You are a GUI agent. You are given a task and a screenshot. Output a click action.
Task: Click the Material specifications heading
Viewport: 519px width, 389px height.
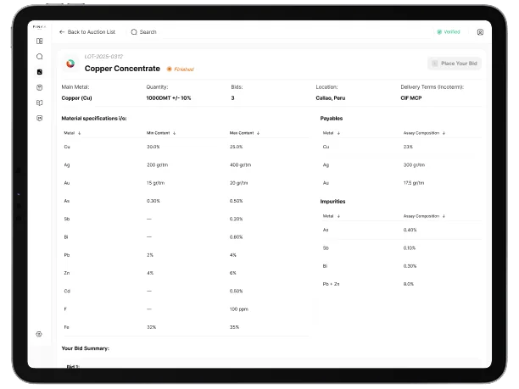(94, 119)
